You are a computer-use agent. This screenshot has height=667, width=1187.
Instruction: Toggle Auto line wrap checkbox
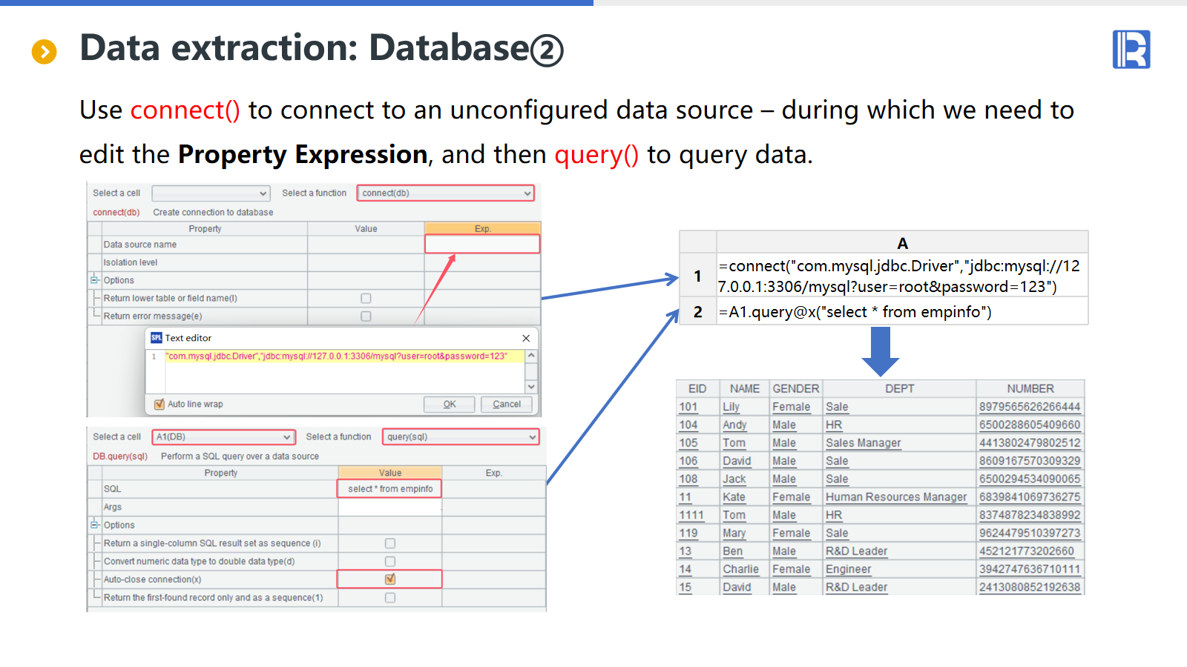point(159,404)
